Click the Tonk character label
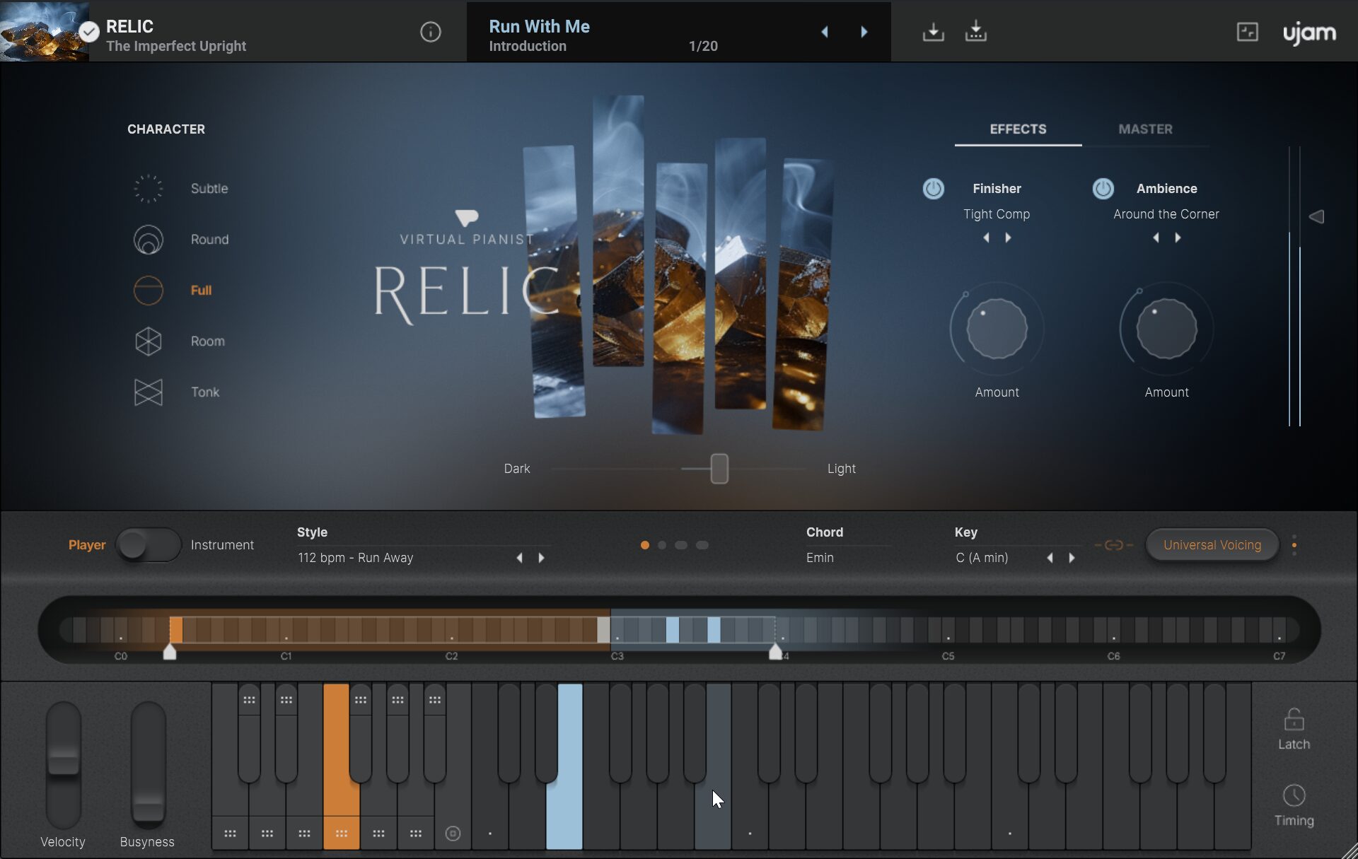 click(x=205, y=392)
